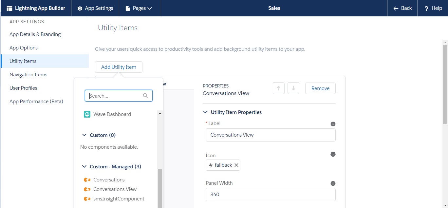
Task: Move utility item down with arrow button
Action: click(293, 88)
